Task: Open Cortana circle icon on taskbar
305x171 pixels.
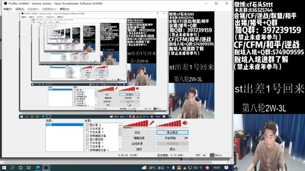Action: click(x=21, y=168)
